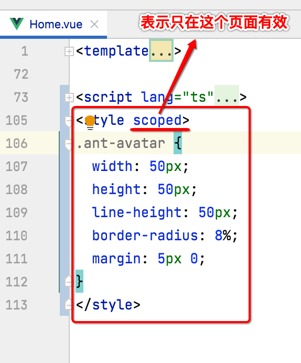Click the ".ant-avatar" selector text
This screenshot has width=301, height=363.
(x=121, y=144)
